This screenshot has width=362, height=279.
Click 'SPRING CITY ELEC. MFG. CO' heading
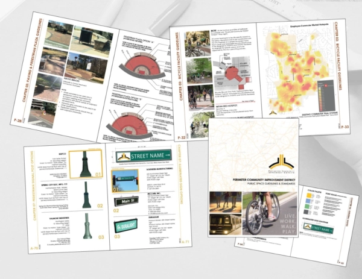pos(54,185)
